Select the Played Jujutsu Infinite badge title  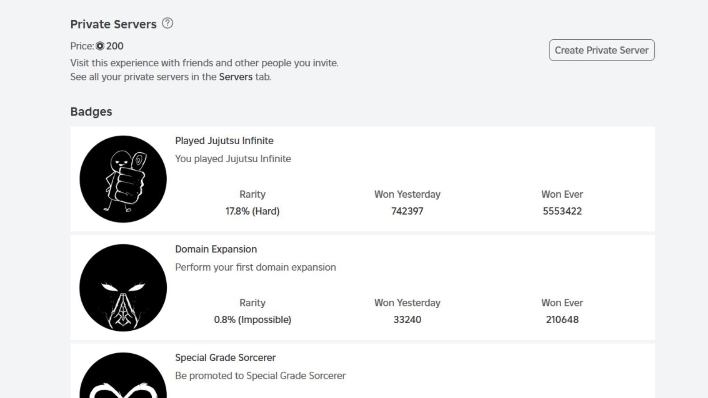click(x=224, y=141)
